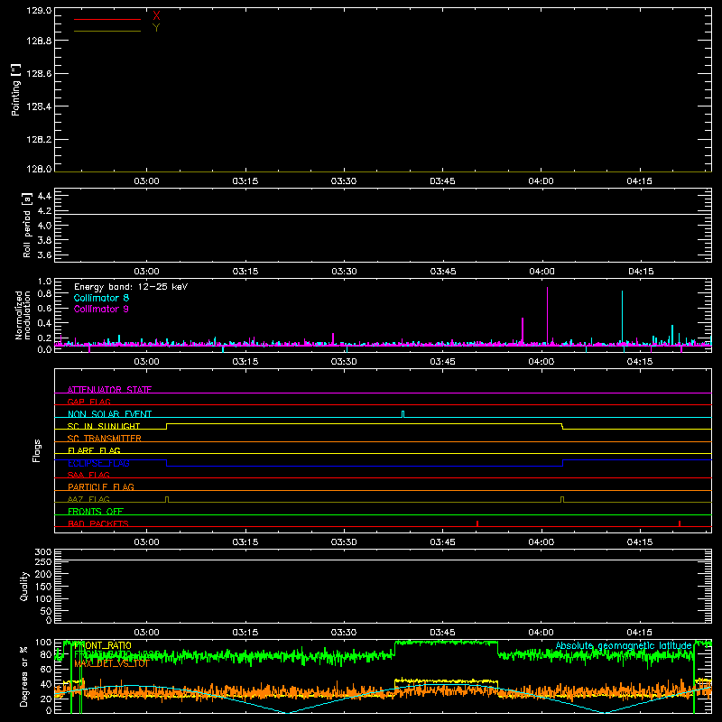Click the "Quality" vertical axis title
Image resolution: width=722 pixels, height=722 pixels.
tap(24, 586)
